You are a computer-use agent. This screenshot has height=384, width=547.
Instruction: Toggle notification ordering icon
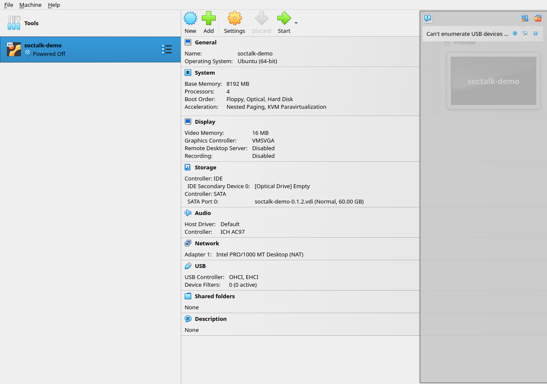(x=525, y=18)
